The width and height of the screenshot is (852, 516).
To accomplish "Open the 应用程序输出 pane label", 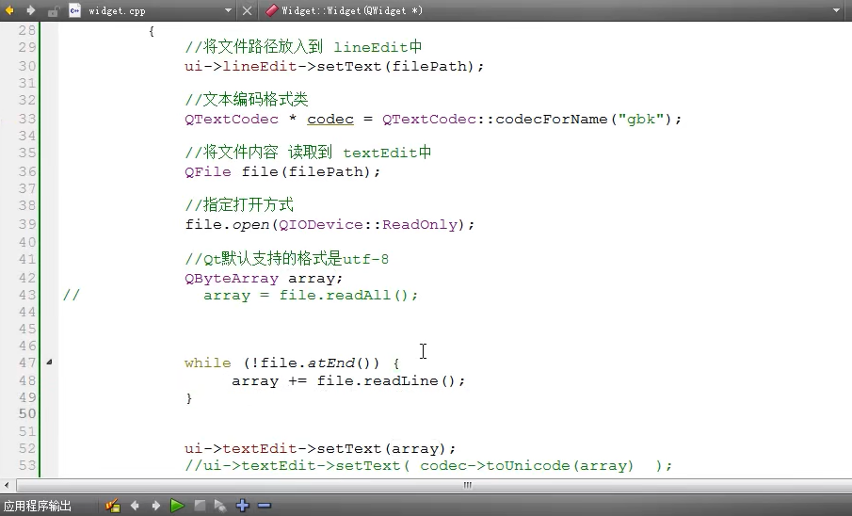I will [x=38, y=506].
